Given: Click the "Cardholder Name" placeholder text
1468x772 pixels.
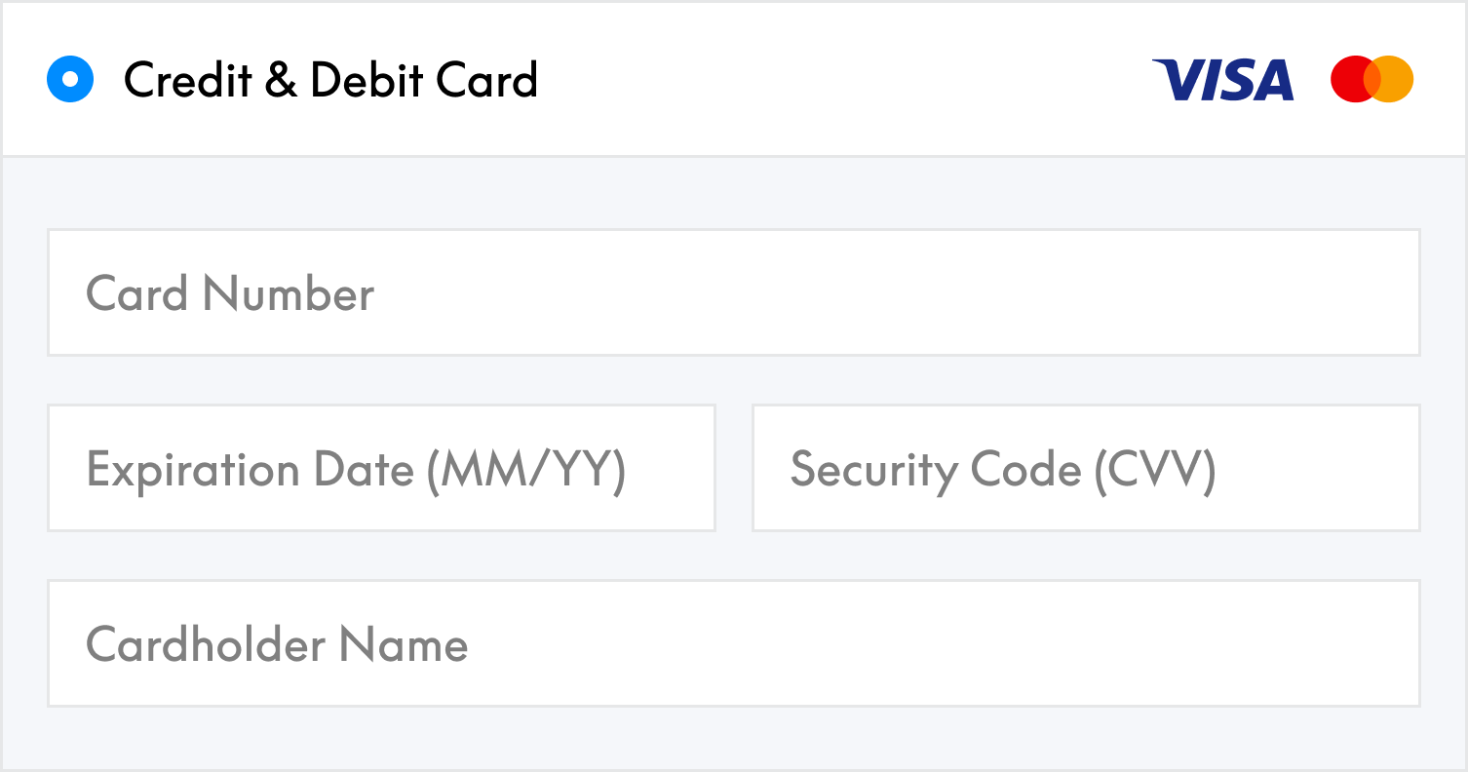Looking at the screenshot, I should 277,644.
